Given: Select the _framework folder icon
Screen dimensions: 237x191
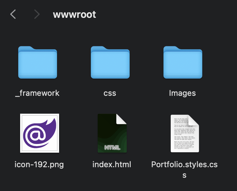Looking at the screenshot, I should coord(38,62).
